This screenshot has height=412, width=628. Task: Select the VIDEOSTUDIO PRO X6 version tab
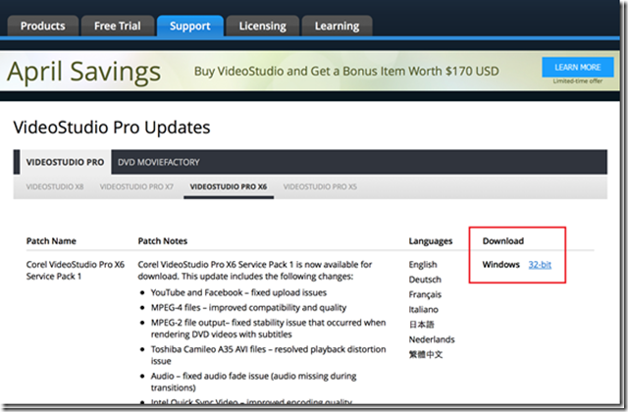point(229,186)
